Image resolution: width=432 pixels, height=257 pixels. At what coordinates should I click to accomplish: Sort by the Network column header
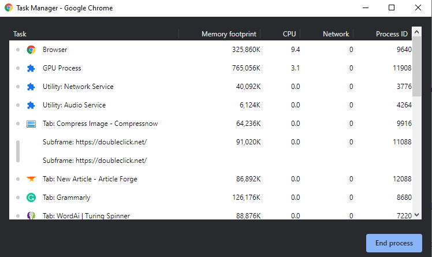pos(336,34)
